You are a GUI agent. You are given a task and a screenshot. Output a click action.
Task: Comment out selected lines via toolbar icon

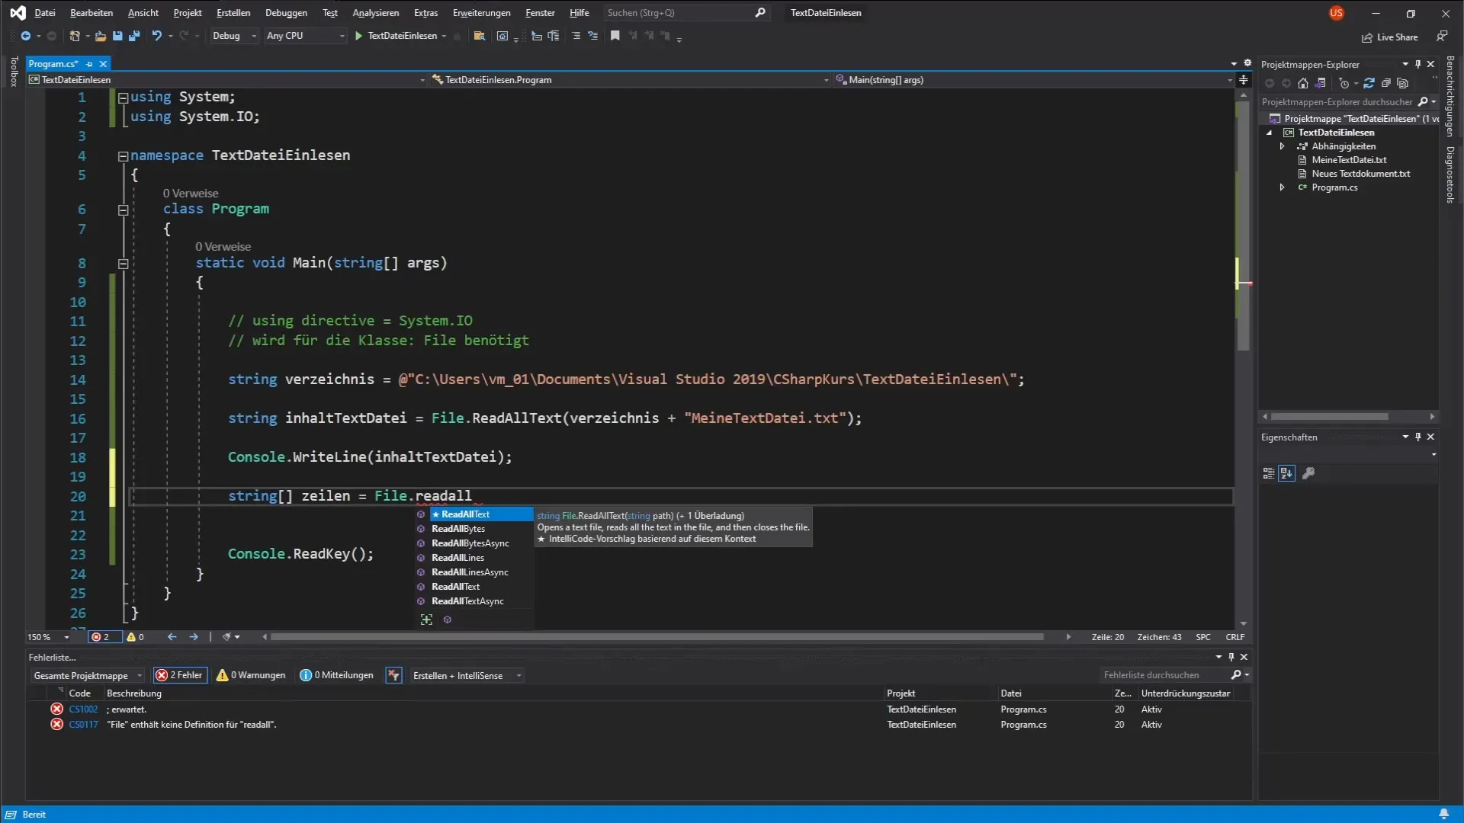point(576,36)
